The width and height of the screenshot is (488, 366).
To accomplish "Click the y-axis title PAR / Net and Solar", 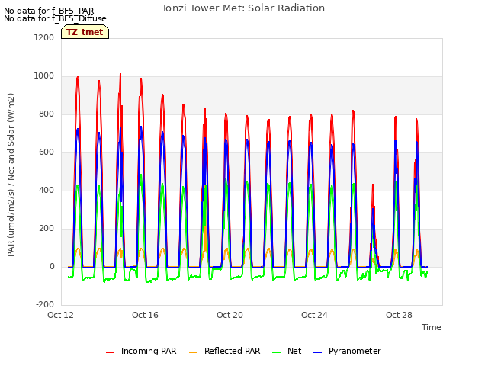I will point(11,175).
